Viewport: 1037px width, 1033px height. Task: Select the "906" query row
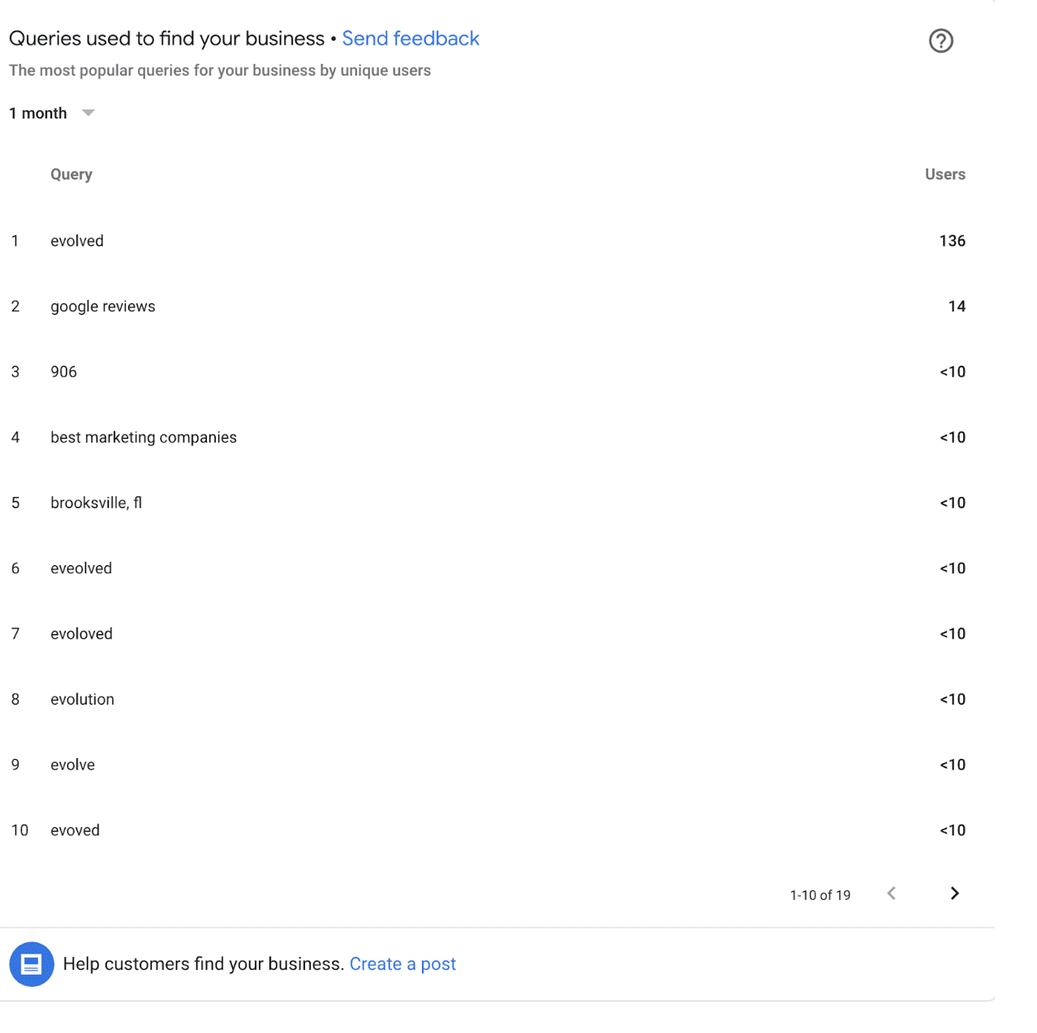point(488,372)
